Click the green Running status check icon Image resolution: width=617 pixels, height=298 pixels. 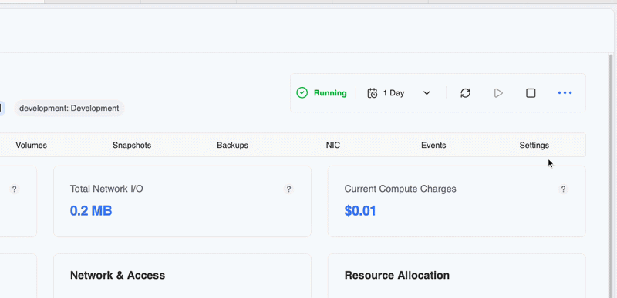pyautogui.click(x=302, y=93)
